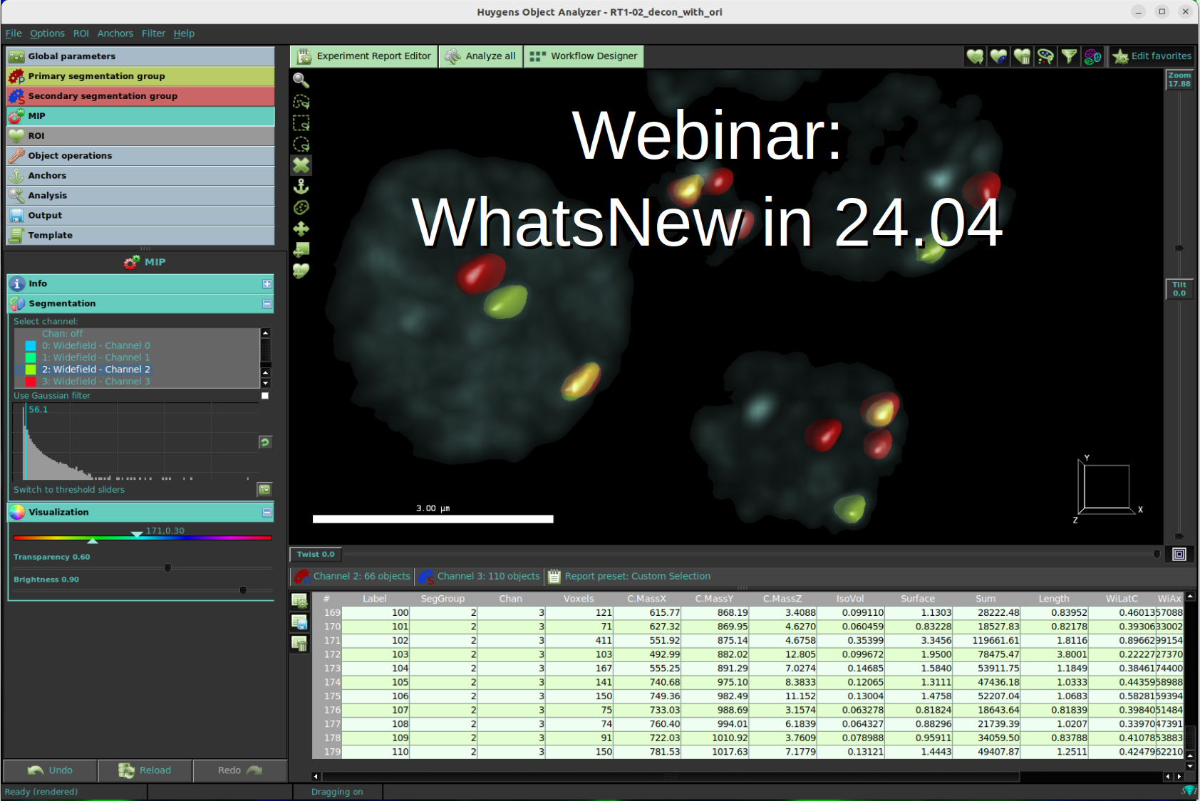This screenshot has width=1200, height=801.
Task: Expand the Info panel
Action: pos(267,283)
